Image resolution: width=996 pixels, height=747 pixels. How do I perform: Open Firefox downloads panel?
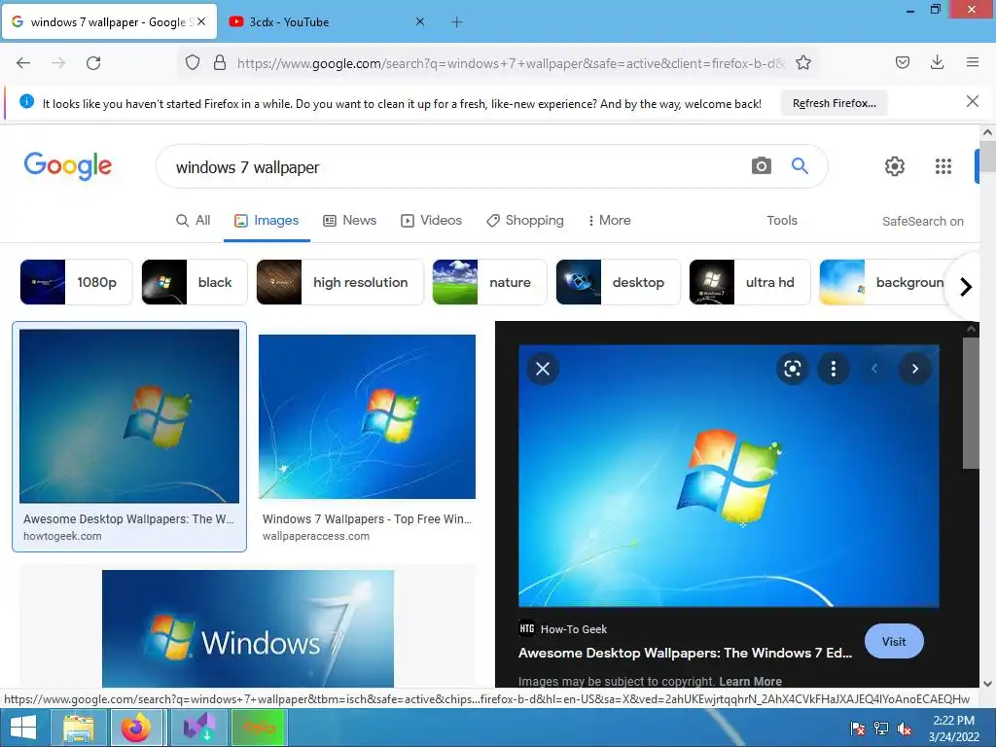coord(937,62)
